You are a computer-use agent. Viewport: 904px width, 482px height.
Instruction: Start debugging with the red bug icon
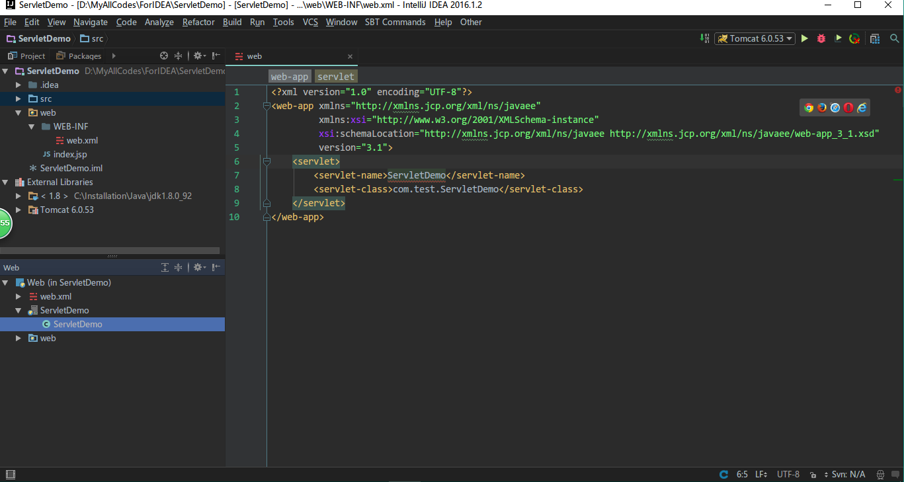(821, 38)
